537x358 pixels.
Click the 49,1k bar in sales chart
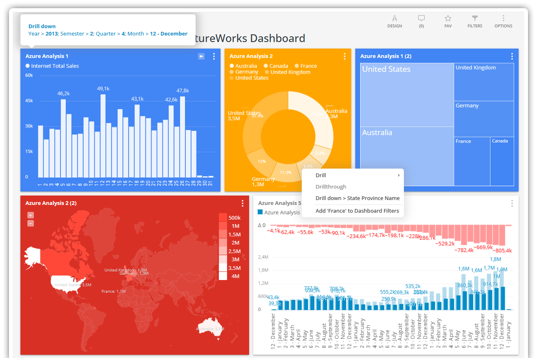[103, 136]
